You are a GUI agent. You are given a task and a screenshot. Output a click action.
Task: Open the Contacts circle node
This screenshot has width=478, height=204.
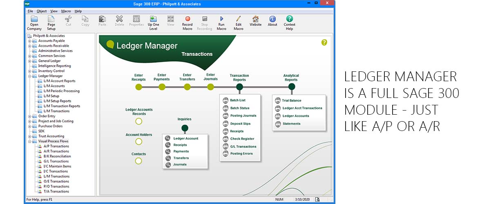point(138,161)
